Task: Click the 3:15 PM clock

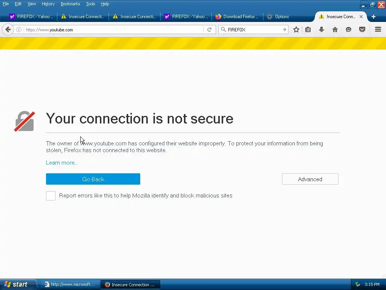Action: pyautogui.click(x=372, y=285)
